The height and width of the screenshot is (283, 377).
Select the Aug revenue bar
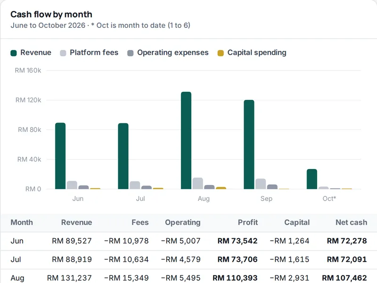coord(186,140)
